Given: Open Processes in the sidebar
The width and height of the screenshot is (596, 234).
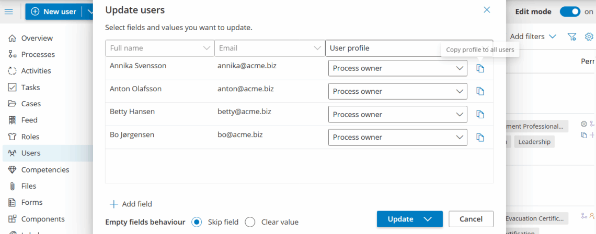Looking at the screenshot, I should [38, 54].
